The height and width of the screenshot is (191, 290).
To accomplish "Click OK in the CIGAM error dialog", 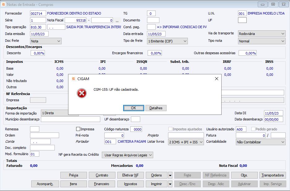I will tap(133, 108).
